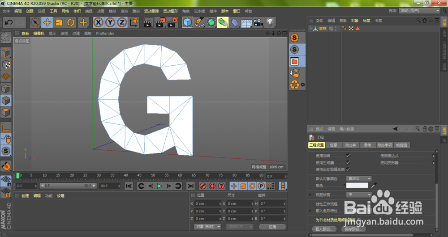
Task: Open the 视图修剪 dropdown
Action: click(359, 195)
